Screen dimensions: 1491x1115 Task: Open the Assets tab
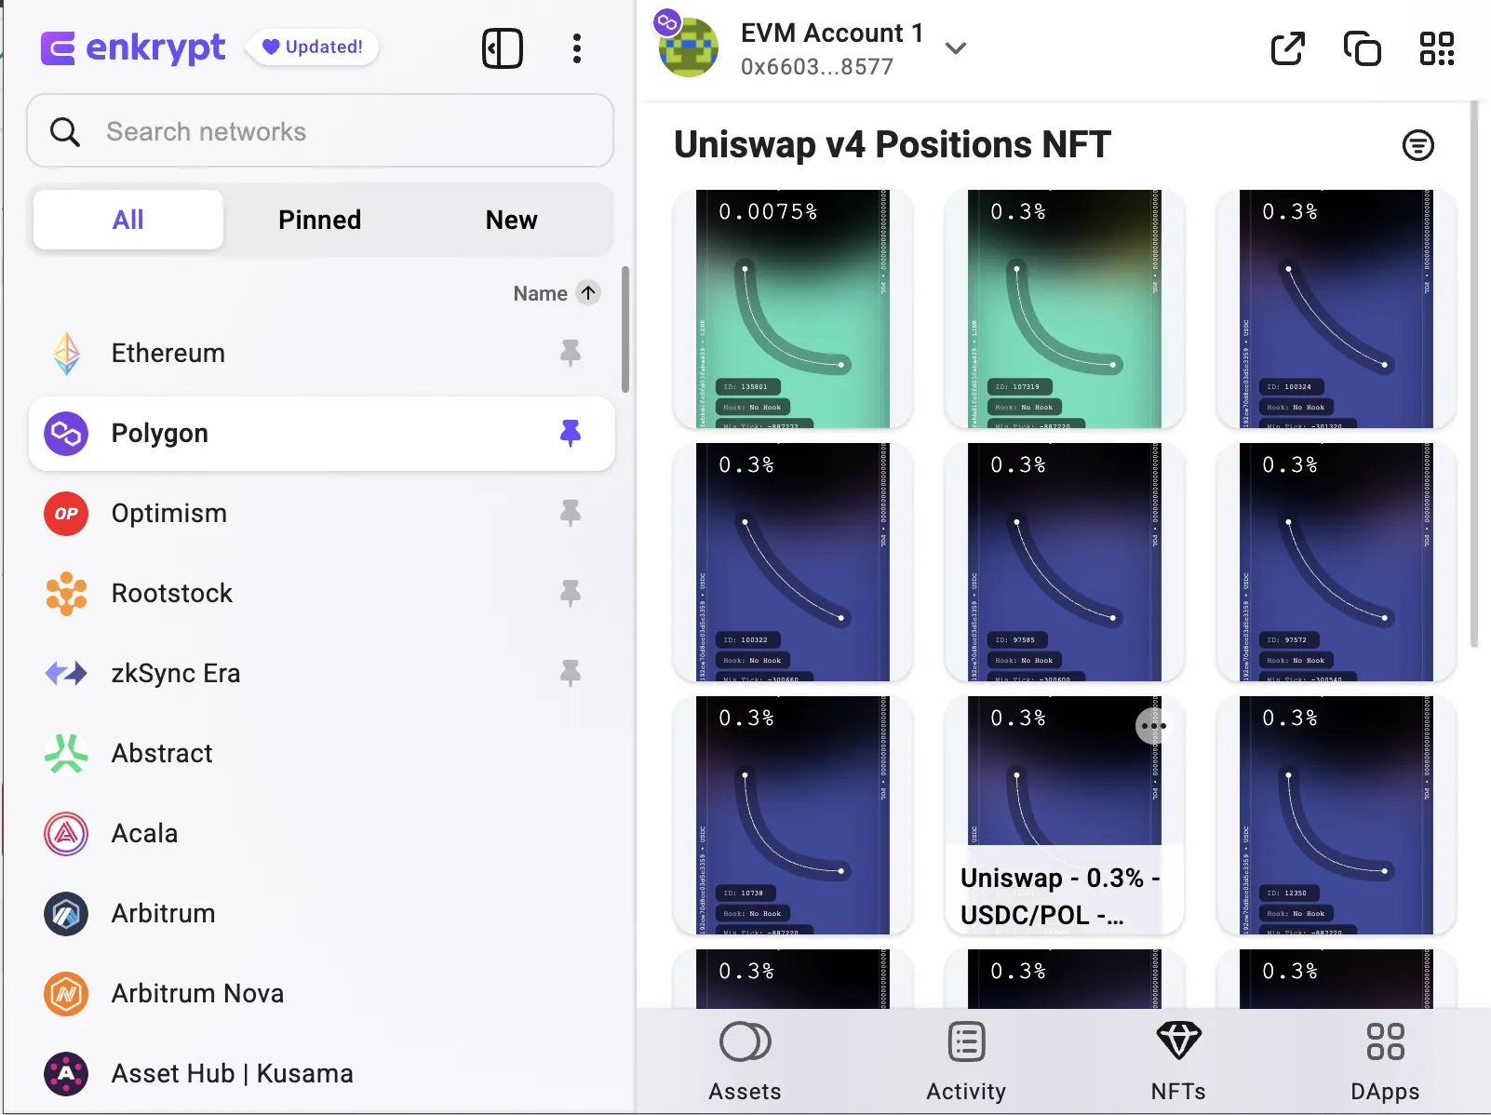745,1062
